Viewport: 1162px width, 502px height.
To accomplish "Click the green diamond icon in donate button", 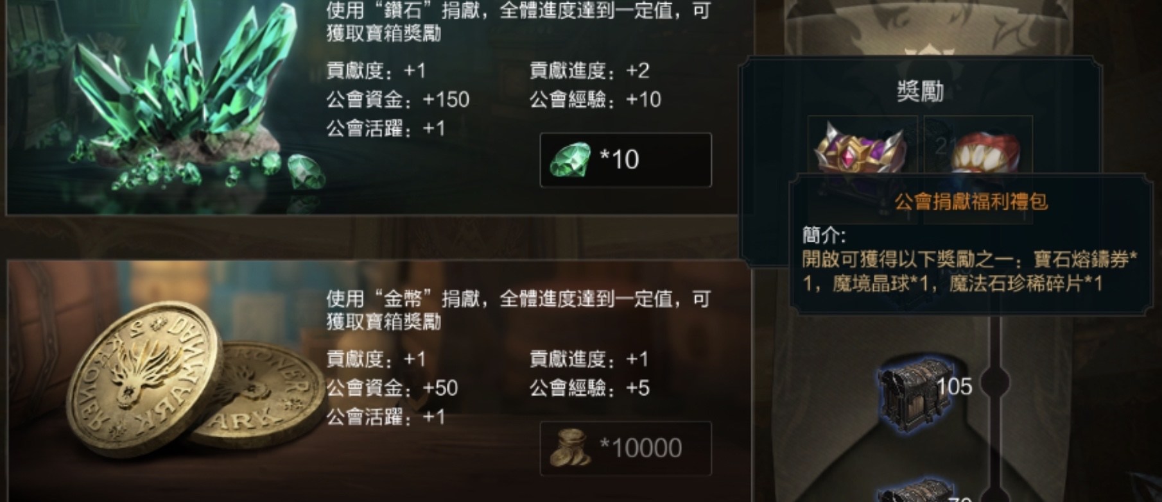I will pyautogui.click(x=570, y=160).
